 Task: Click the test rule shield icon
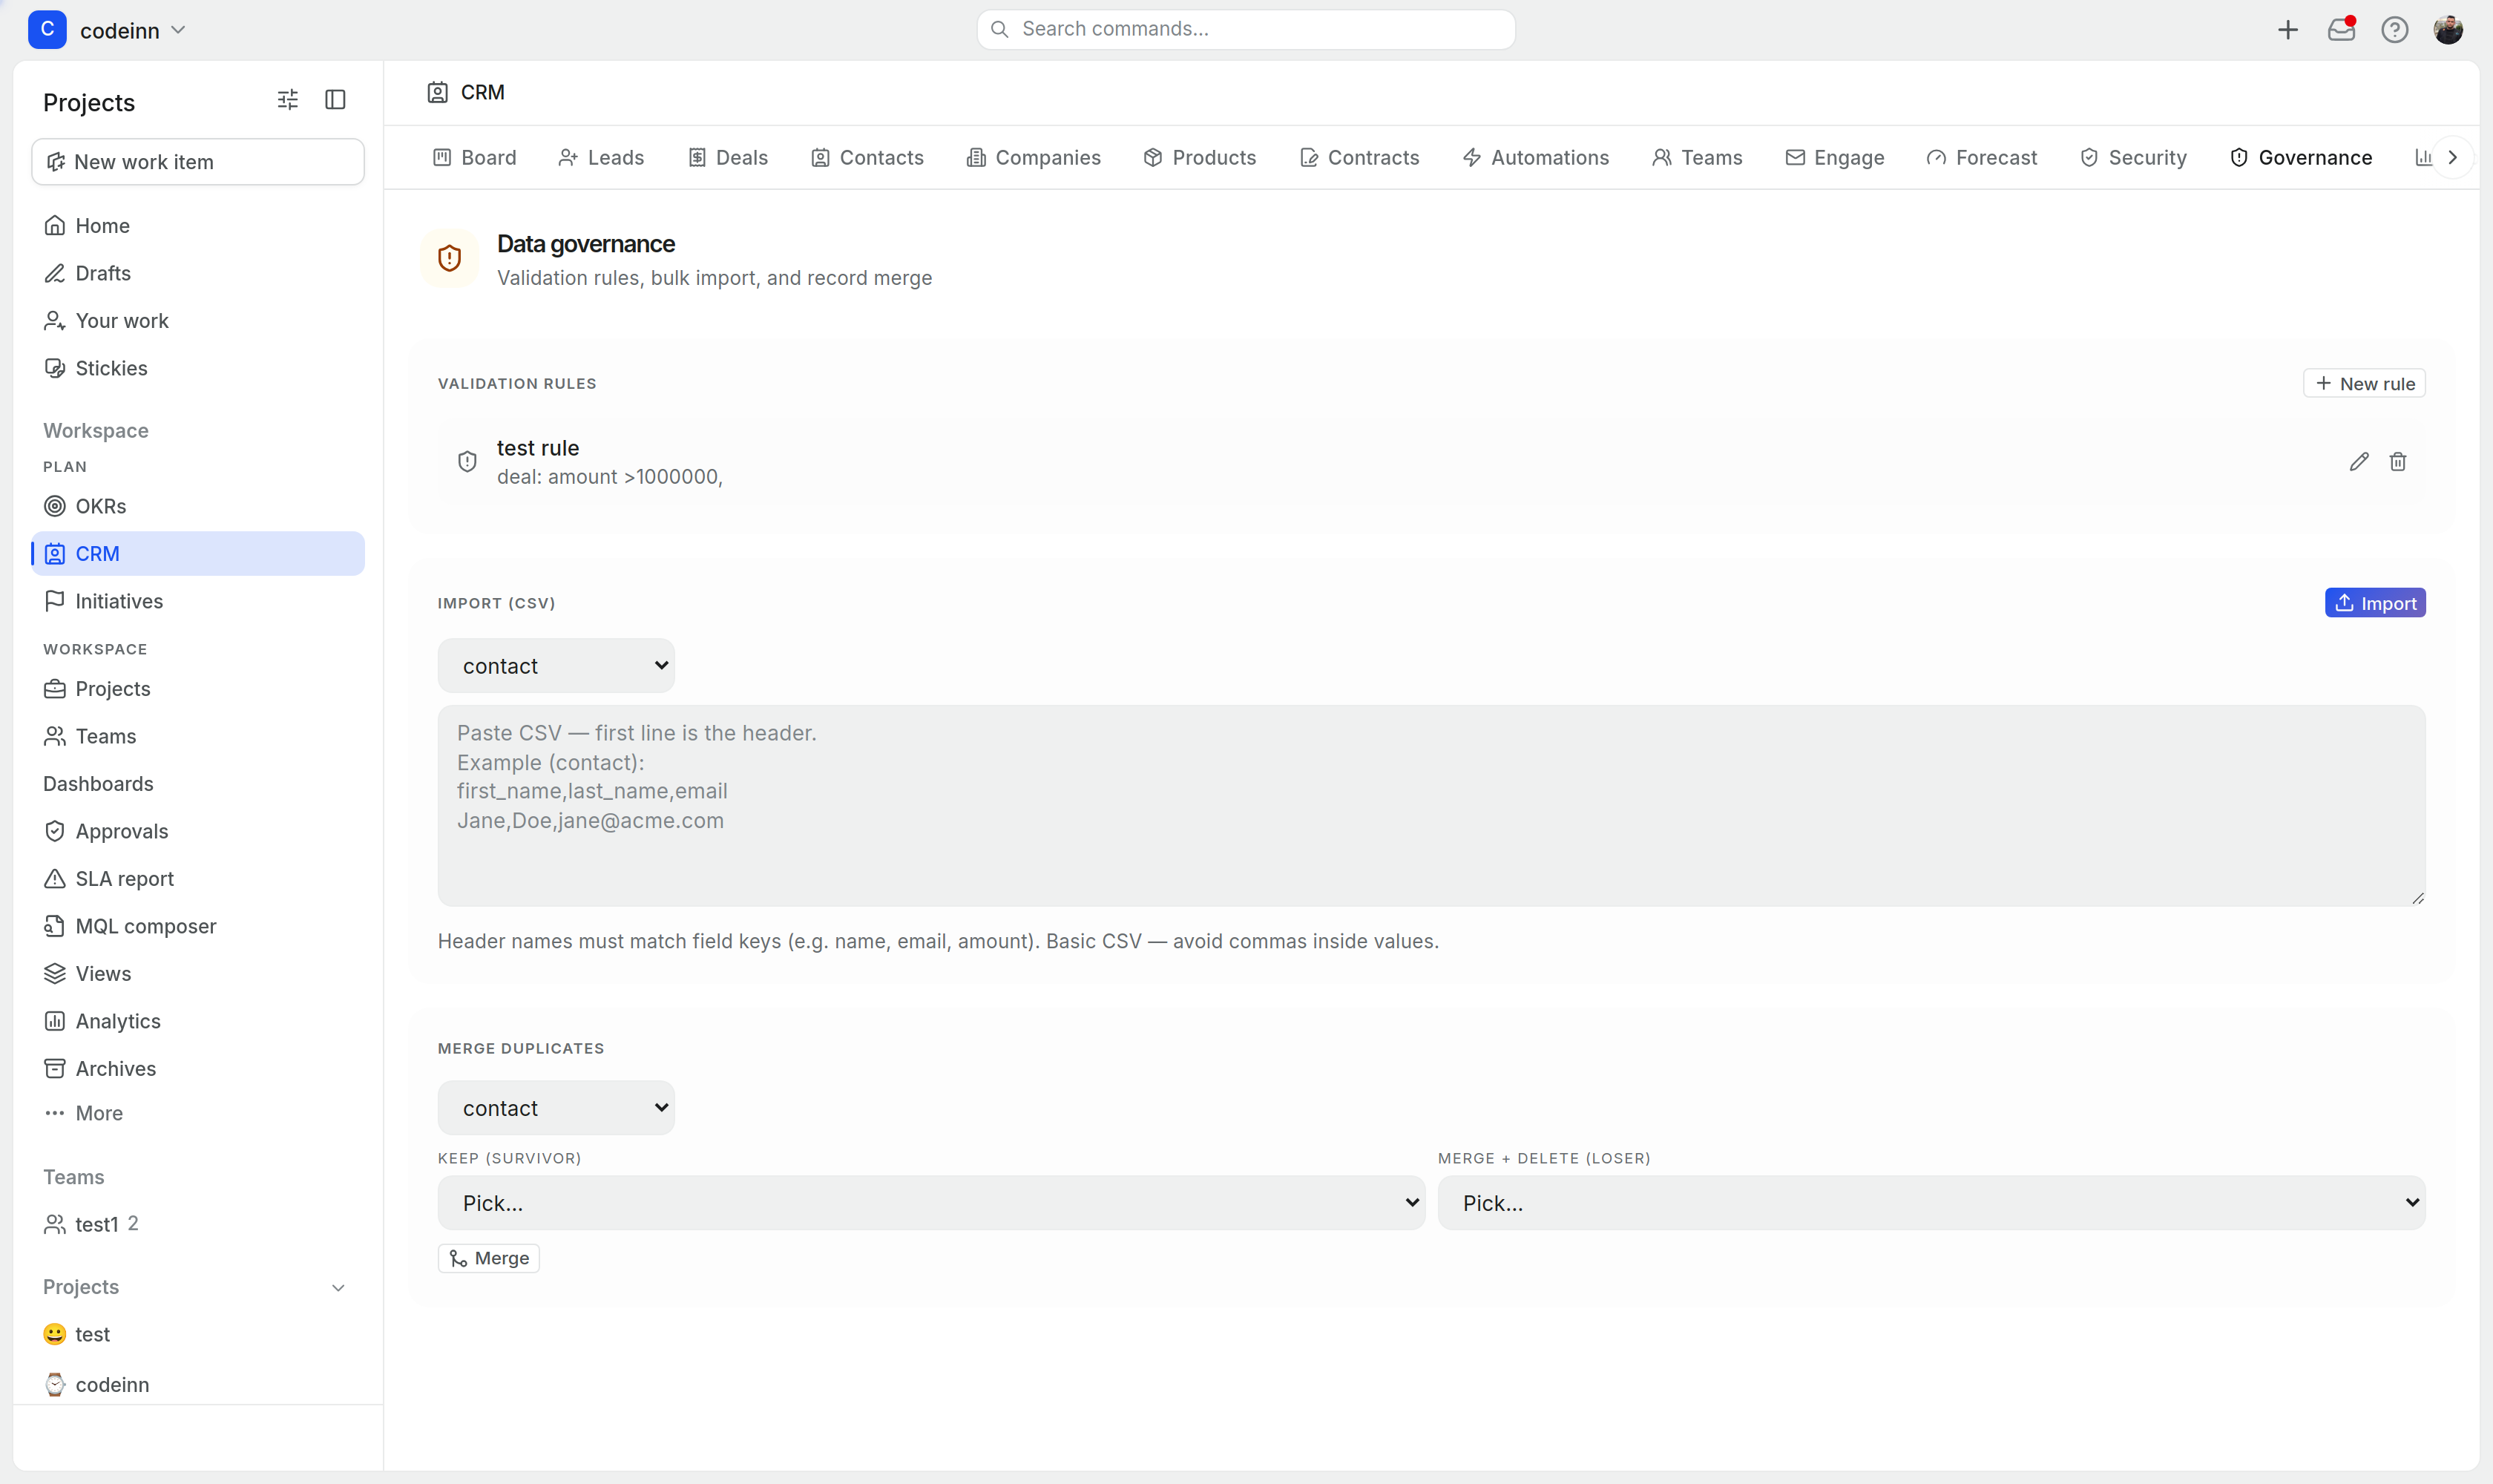click(467, 461)
